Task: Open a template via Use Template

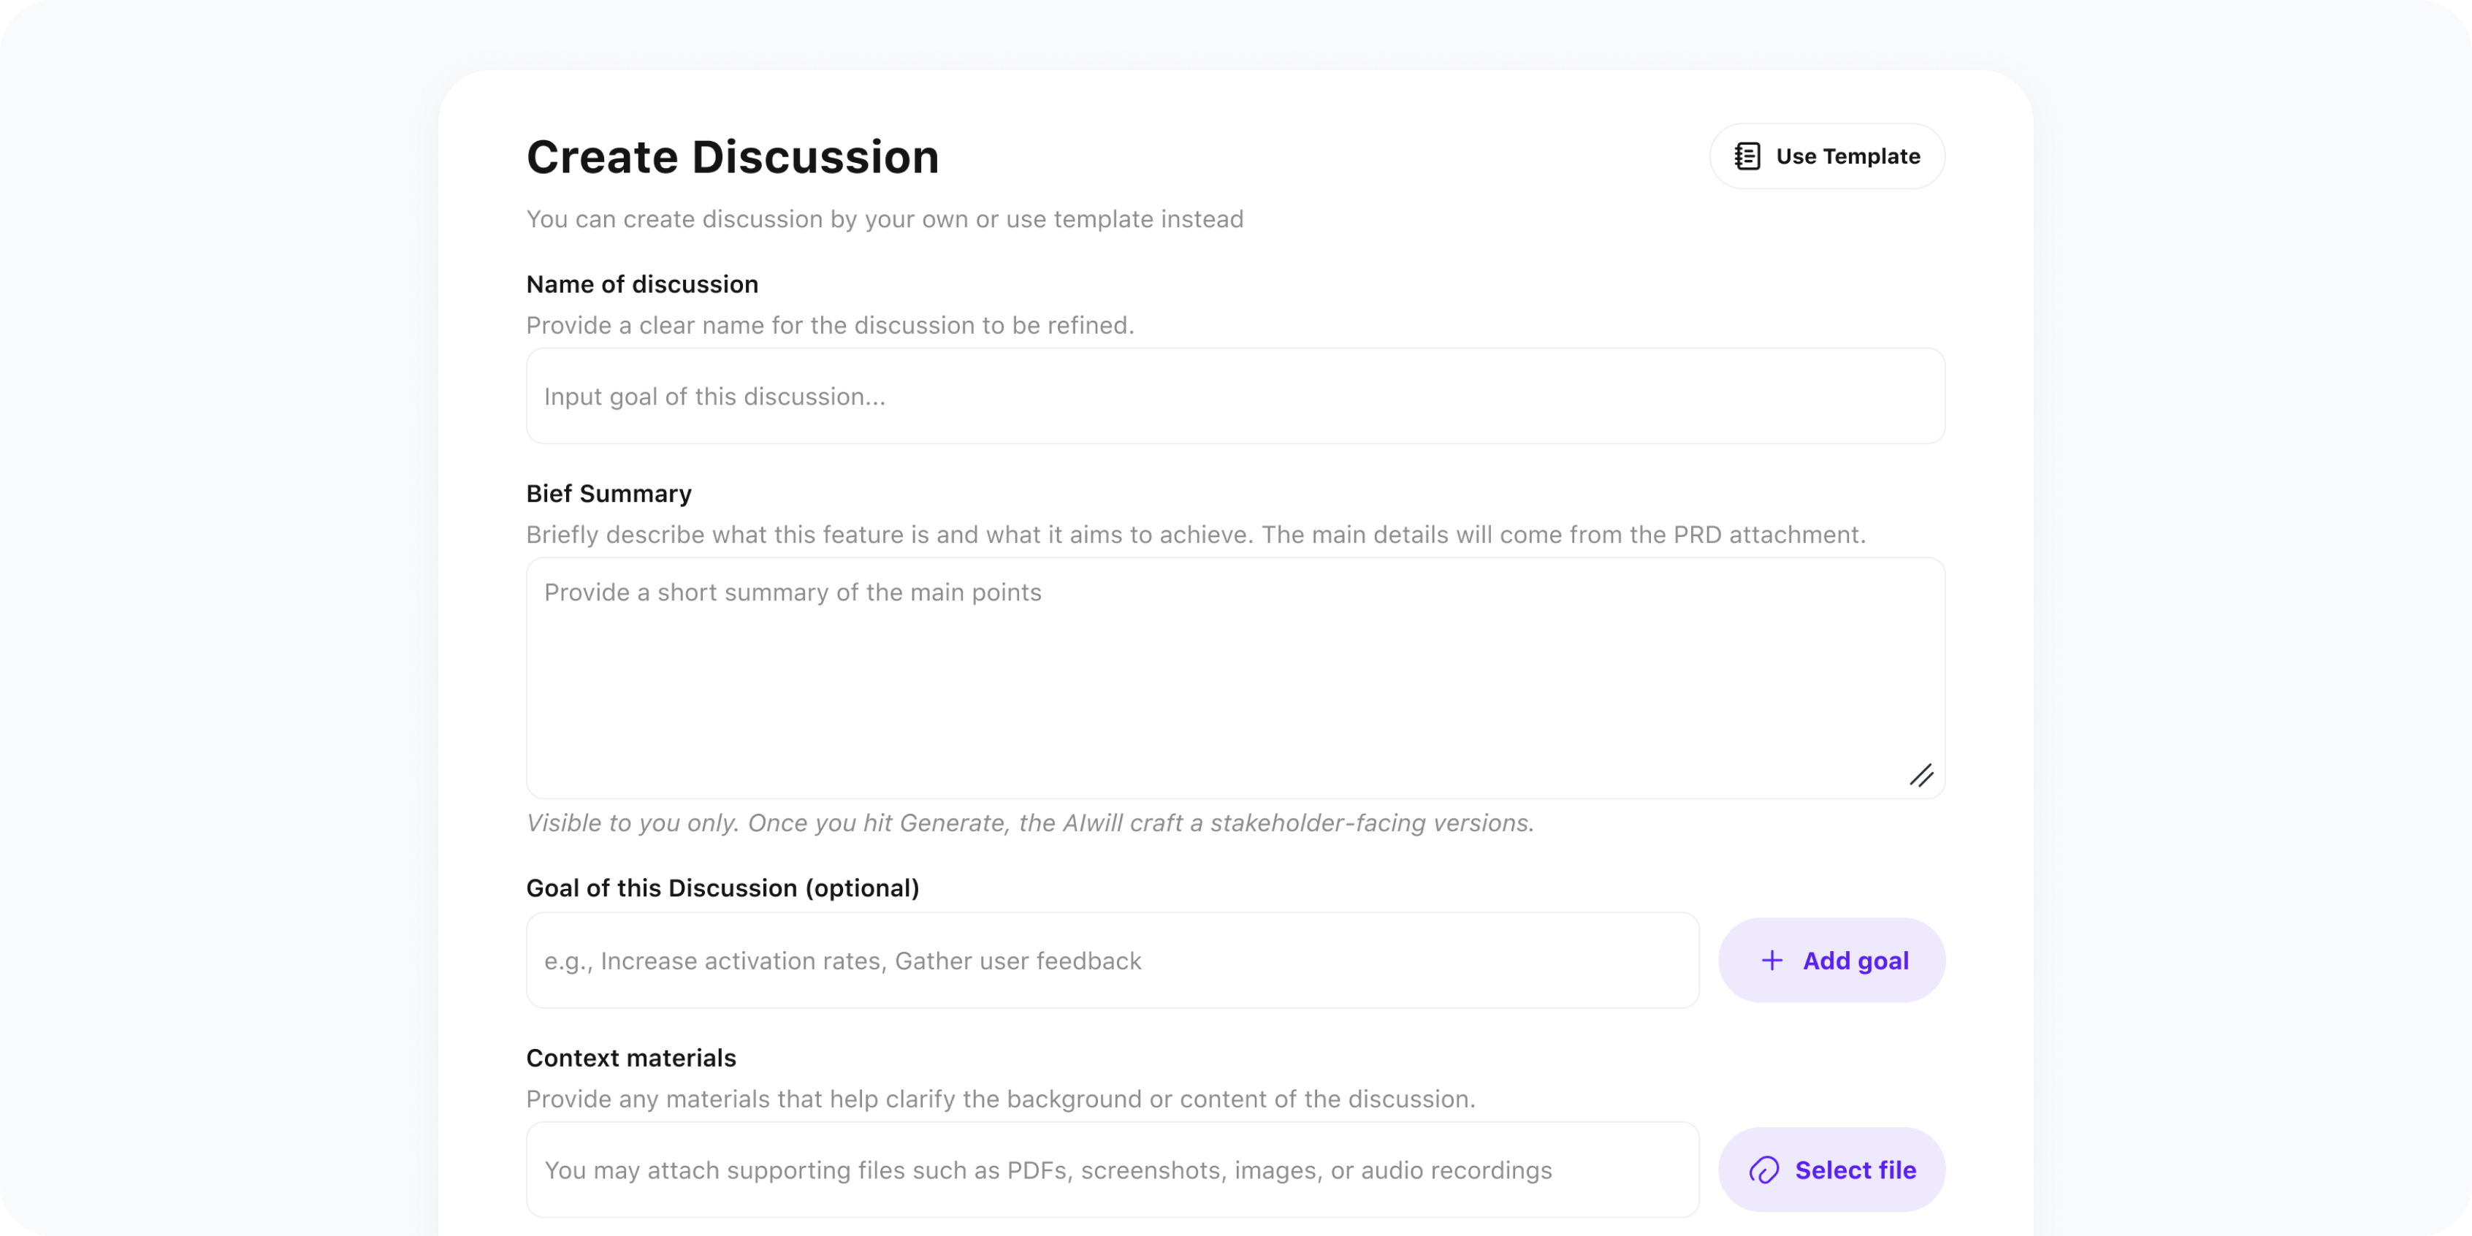Action: [1827, 156]
